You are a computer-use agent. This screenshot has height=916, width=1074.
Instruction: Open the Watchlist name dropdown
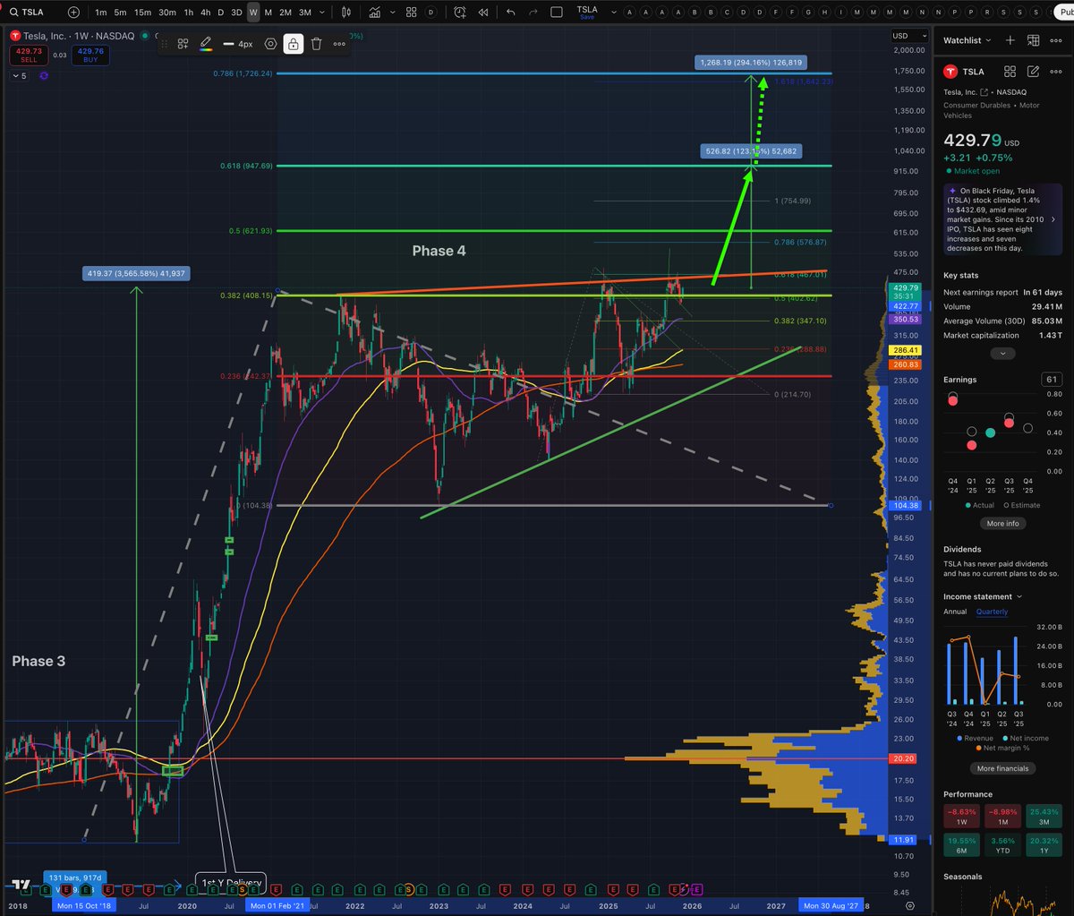pyautogui.click(x=967, y=40)
